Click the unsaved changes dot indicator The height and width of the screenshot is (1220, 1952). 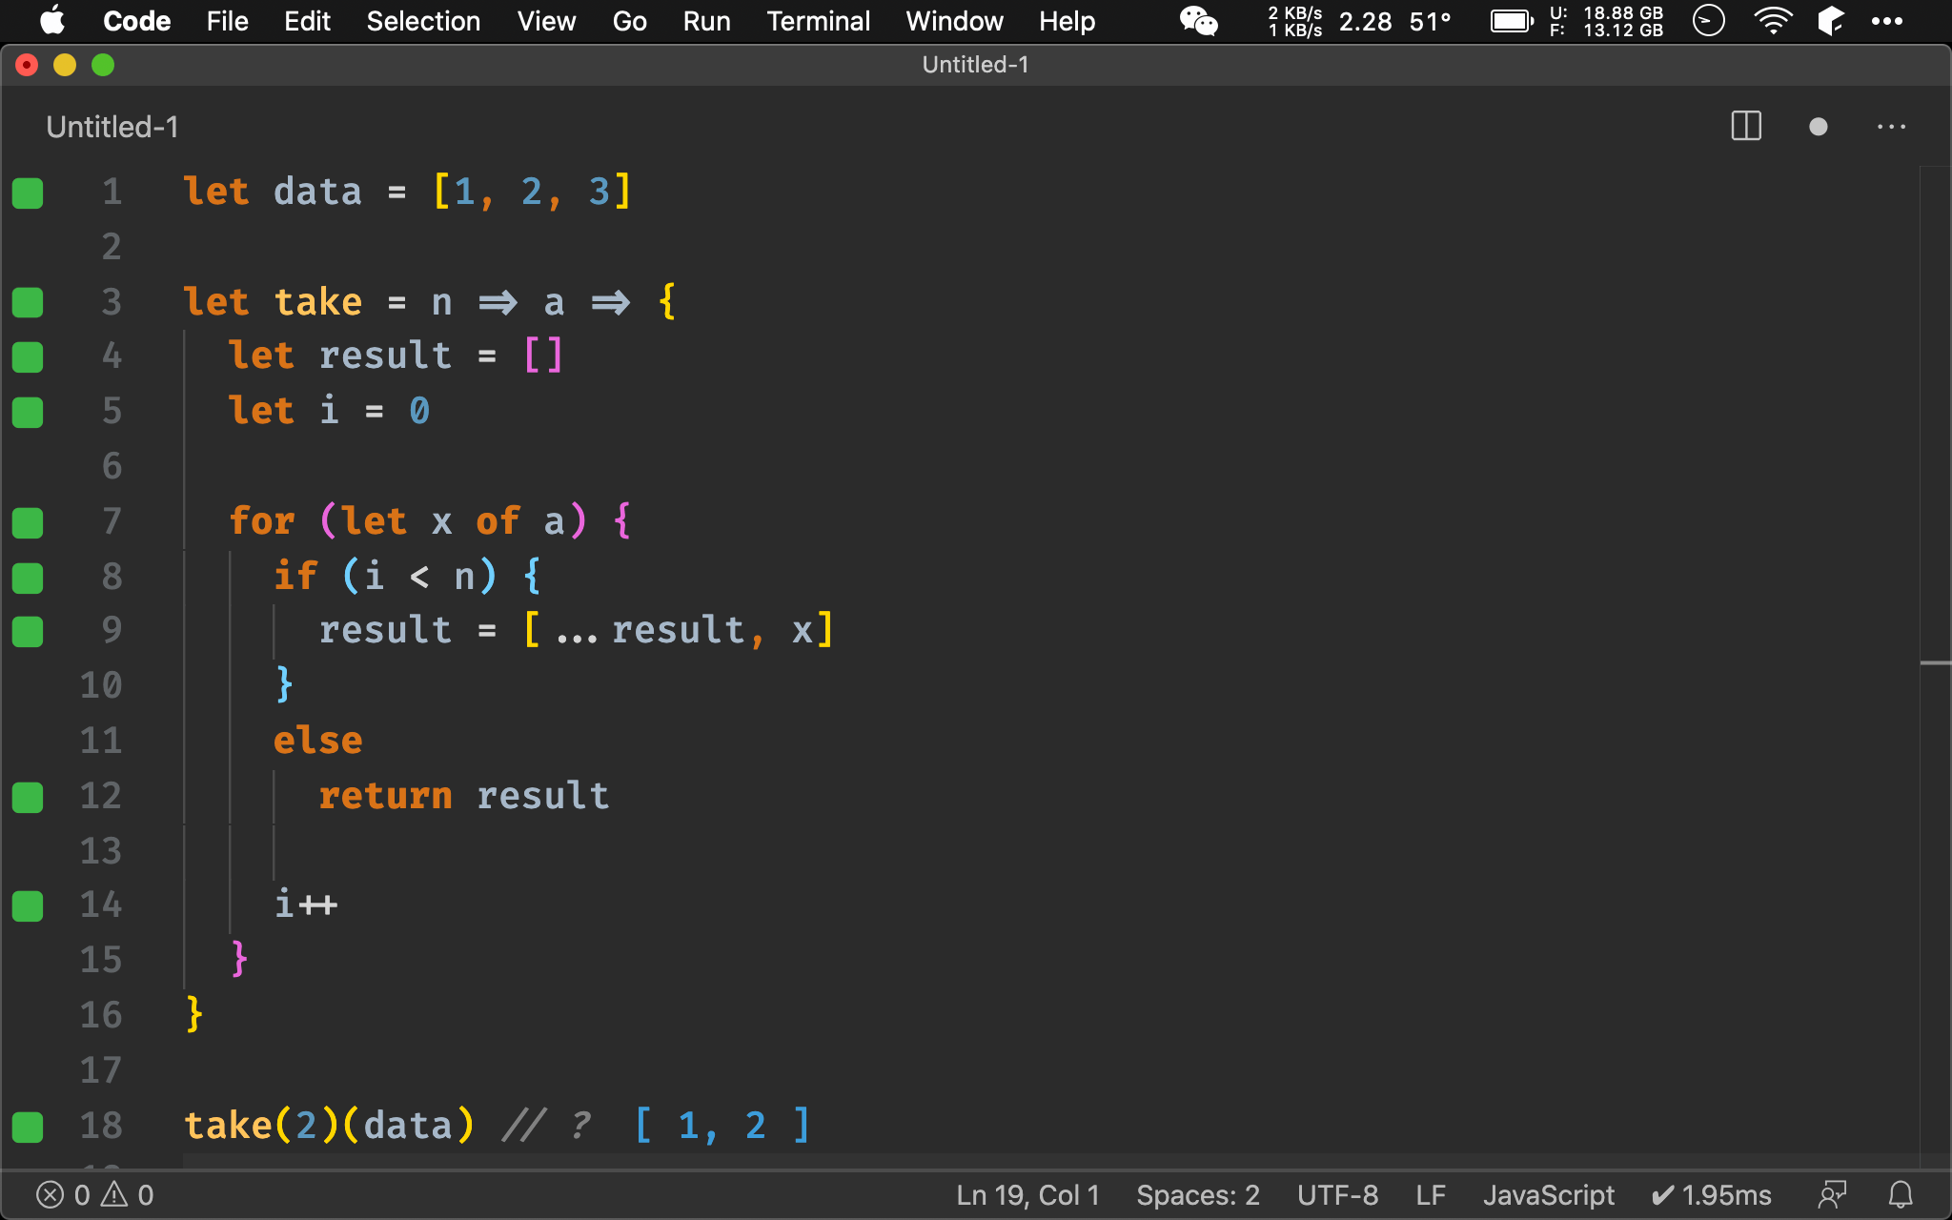[x=1819, y=127]
